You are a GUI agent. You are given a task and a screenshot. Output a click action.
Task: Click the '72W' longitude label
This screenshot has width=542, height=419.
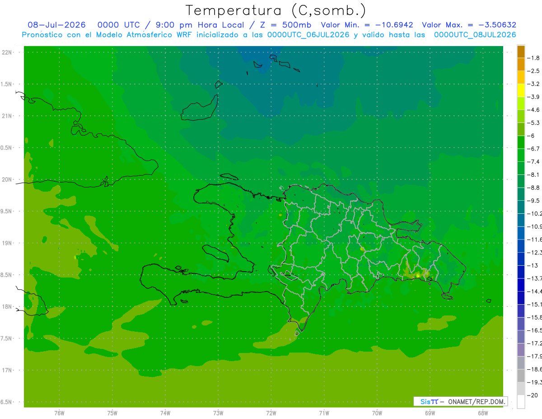271,413
